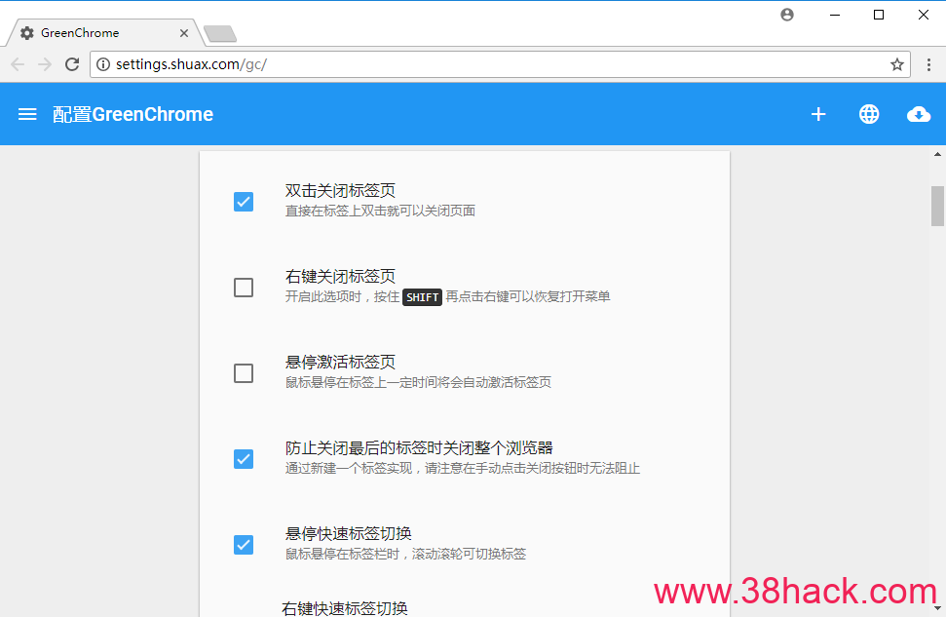Click the Chrome user profile icon
946x617 pixels.
(x=787, y=15)
